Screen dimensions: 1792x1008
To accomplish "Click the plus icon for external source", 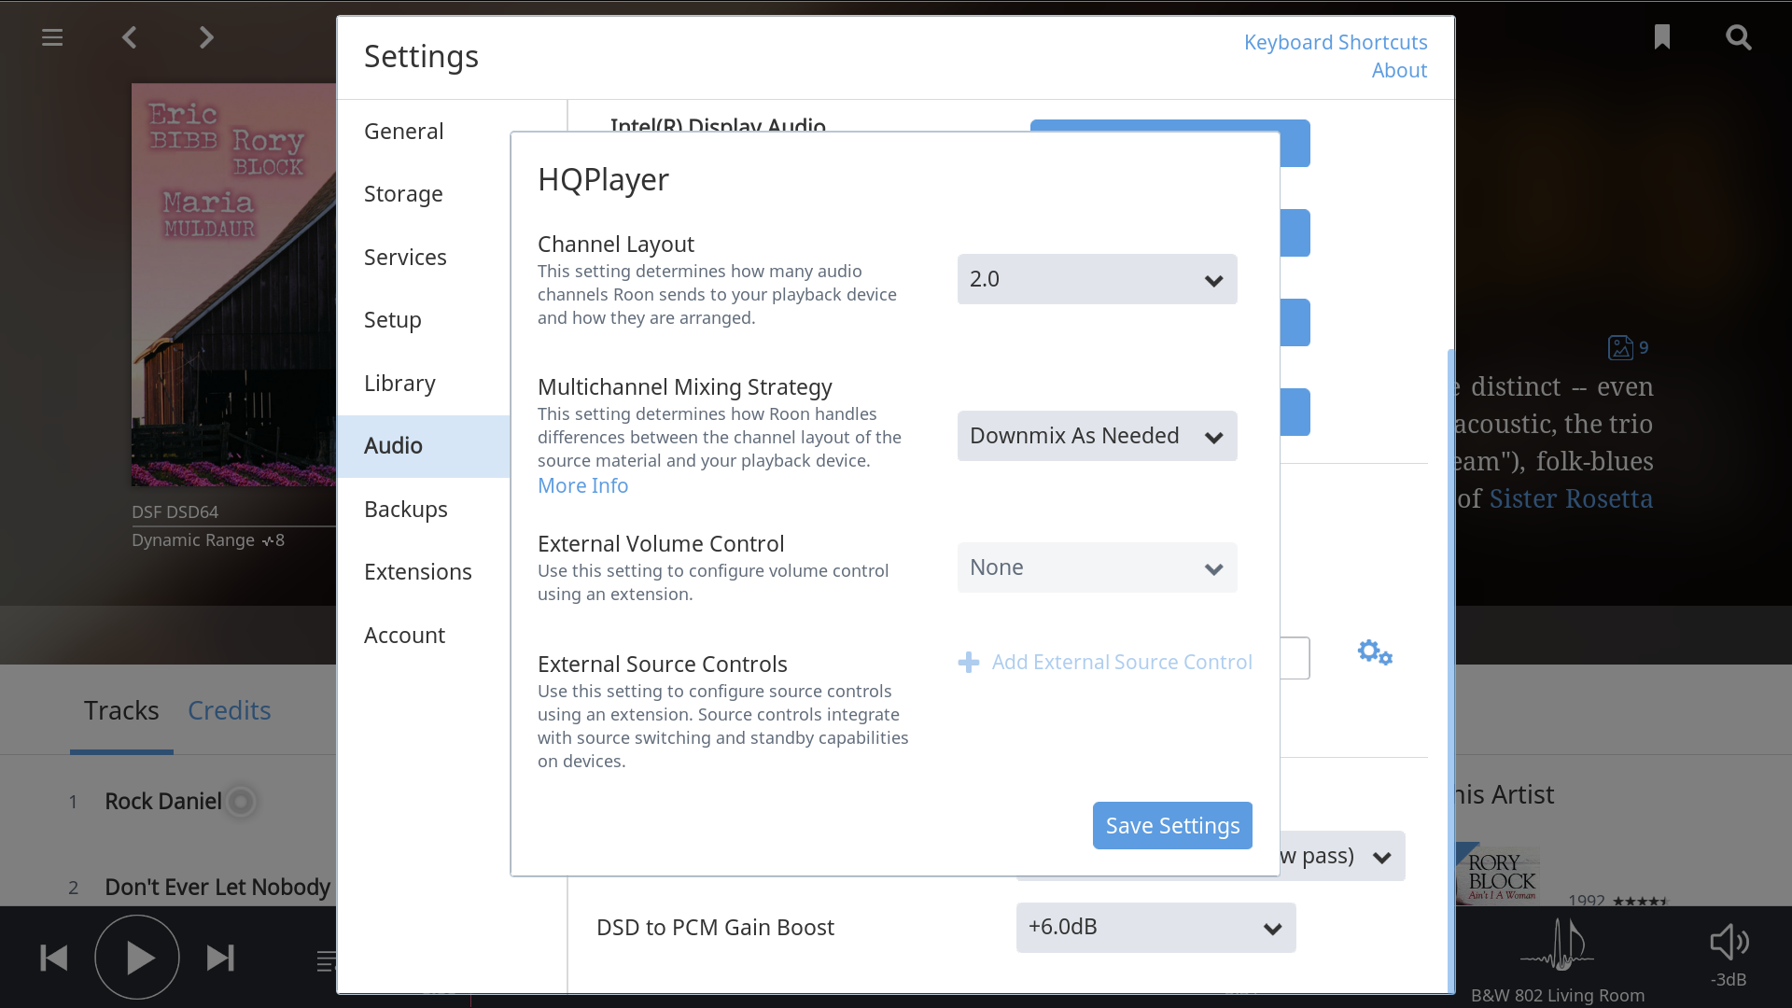I will [x=969, y=663].
